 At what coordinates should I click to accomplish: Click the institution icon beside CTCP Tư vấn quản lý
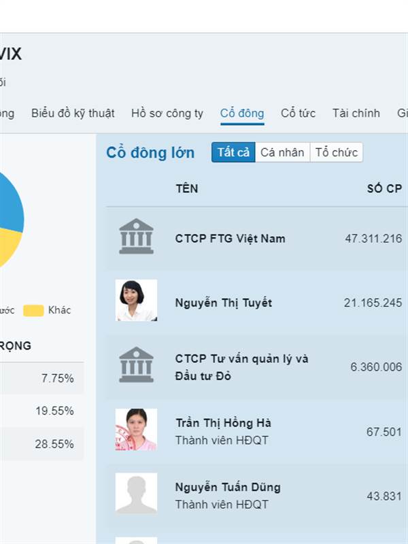(136, 365)
